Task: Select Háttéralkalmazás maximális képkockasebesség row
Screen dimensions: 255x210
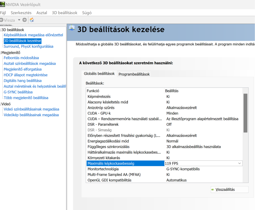Action: (164, 152)
